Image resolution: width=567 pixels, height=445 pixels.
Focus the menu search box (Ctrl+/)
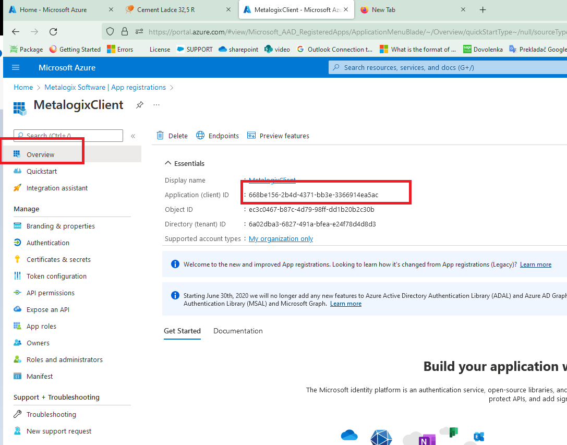(x=68, y=136)
